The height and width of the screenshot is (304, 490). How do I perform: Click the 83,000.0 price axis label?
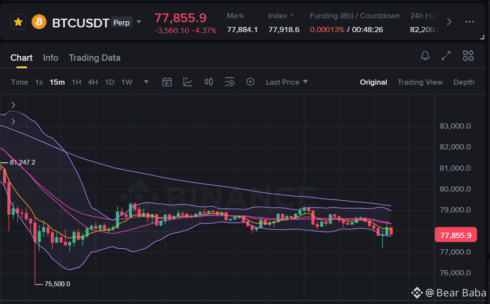click(455, 126)
